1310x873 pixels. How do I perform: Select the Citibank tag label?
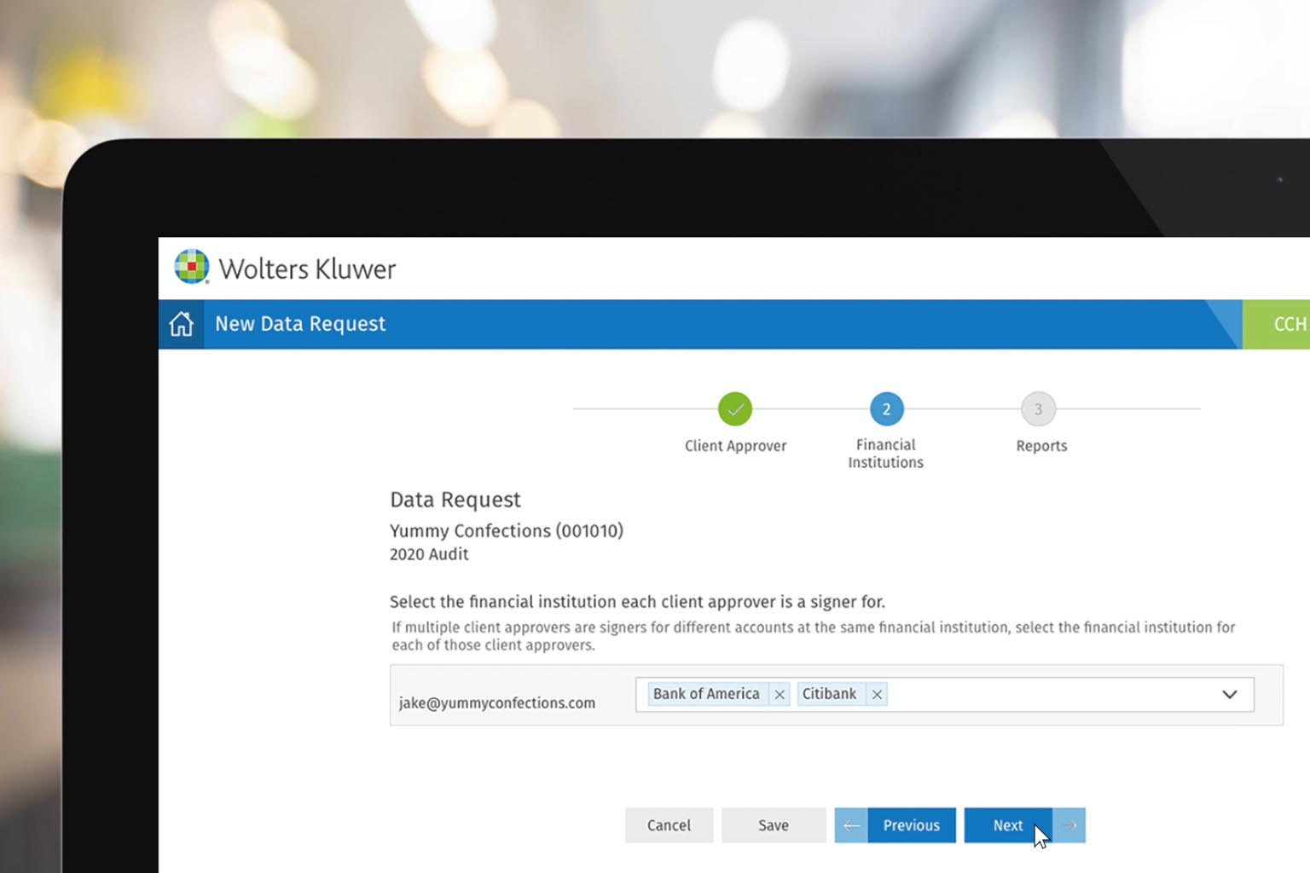(x=829, y=694)
